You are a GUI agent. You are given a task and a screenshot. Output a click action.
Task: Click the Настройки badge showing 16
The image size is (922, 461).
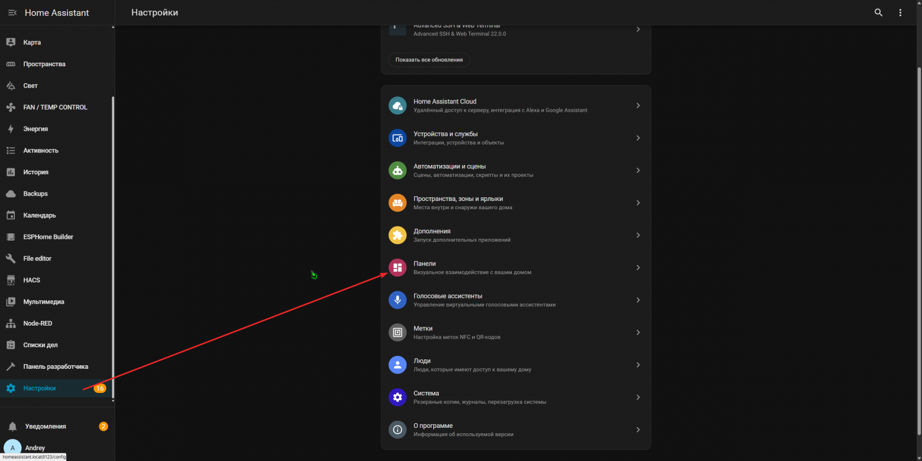click(100, 388)
